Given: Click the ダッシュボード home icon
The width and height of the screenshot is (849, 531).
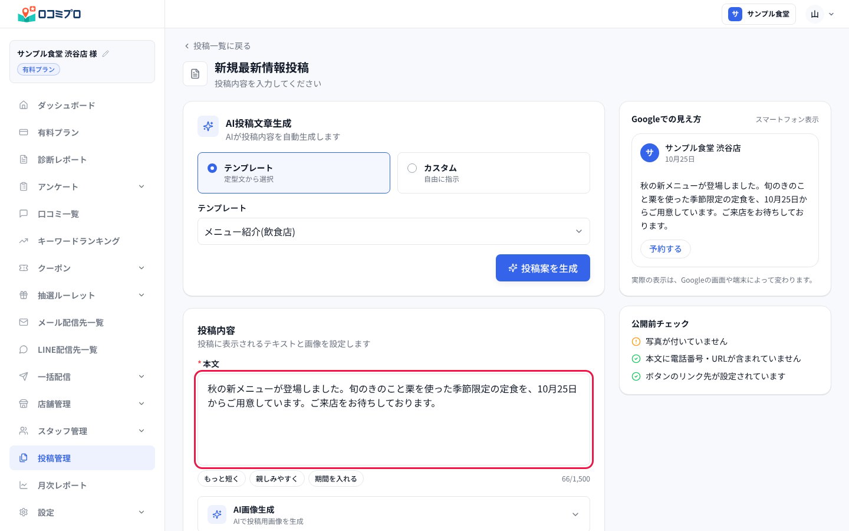Looking at the screenshot, I should (24, 105).
